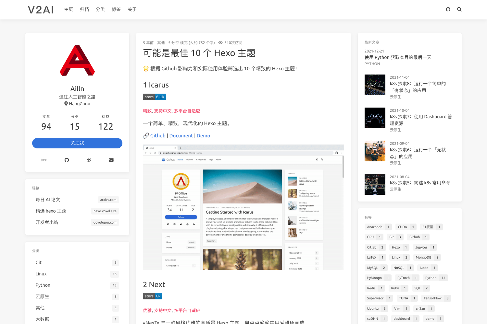Open the Icarus Document link
The height and width of the screenshot is (324, 487).
coord(181,136)
